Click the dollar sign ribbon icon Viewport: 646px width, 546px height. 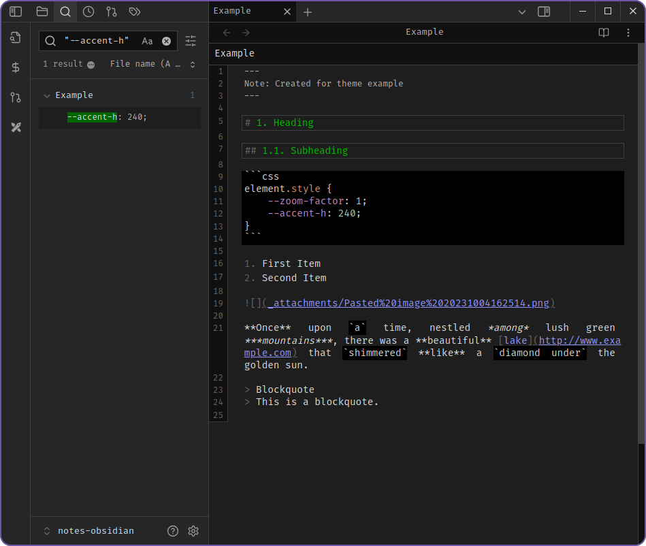(16, 67)
